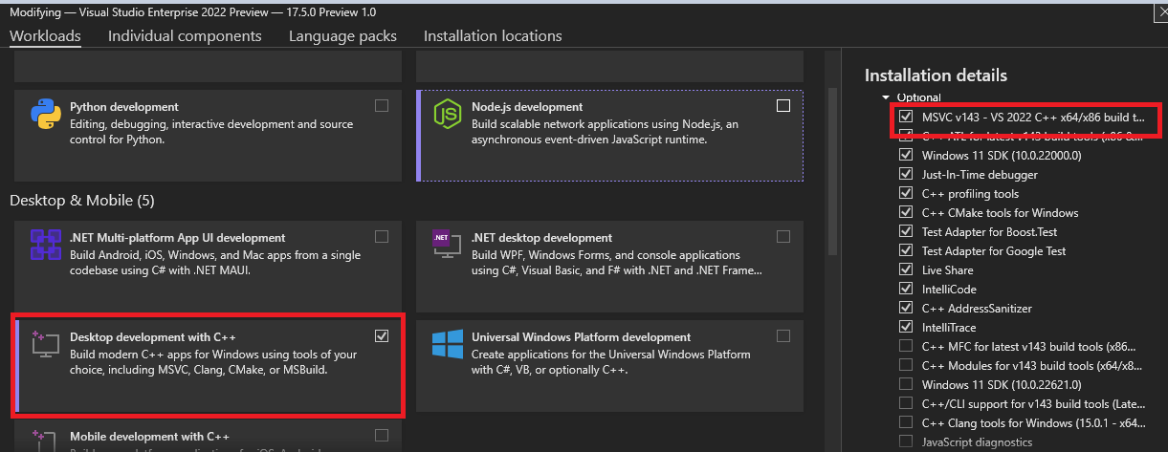Click the Universal Windows Platform Windows logo icon
Screen dimensions: 1168x452
(x=448, y=344)
